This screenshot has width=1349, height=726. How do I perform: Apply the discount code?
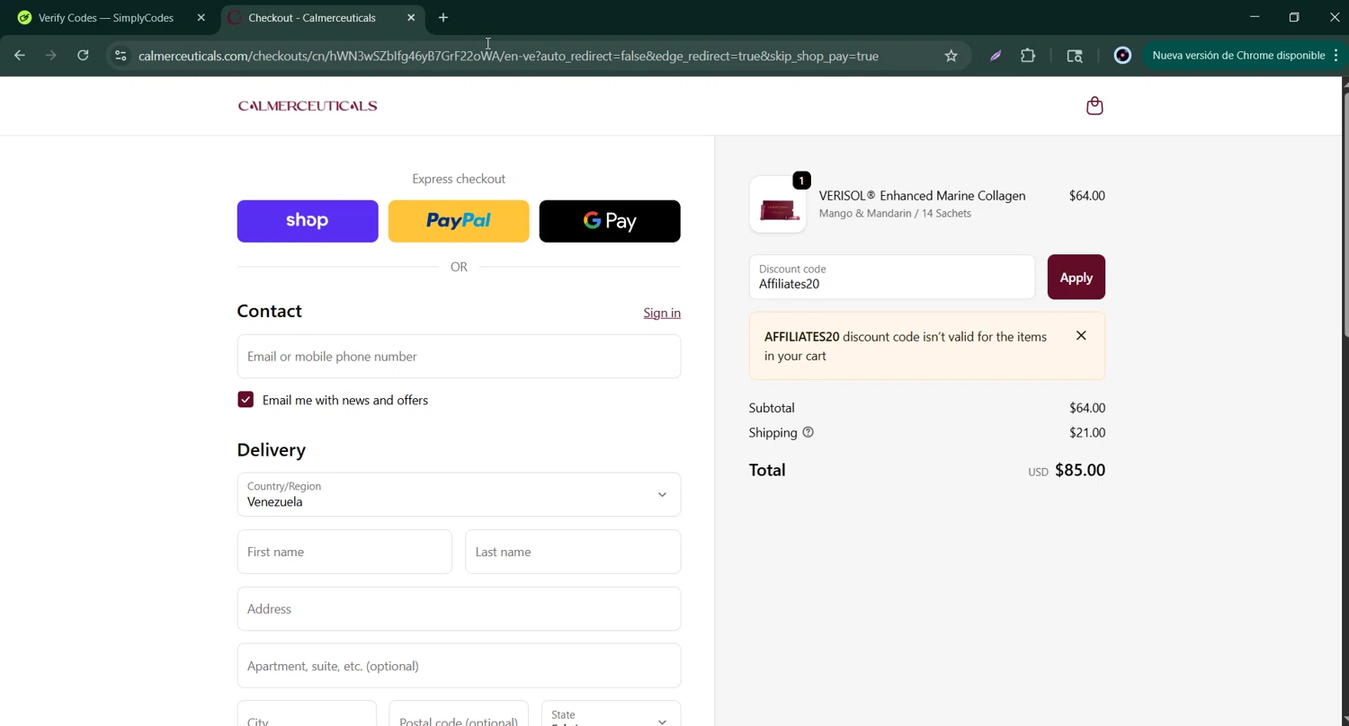tap(1077, 277)
